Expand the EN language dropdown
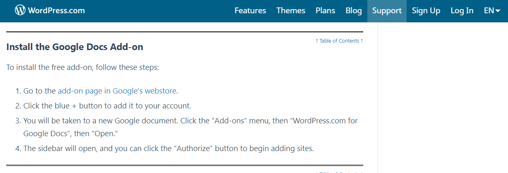508x173 pixels. click(492, 11)
